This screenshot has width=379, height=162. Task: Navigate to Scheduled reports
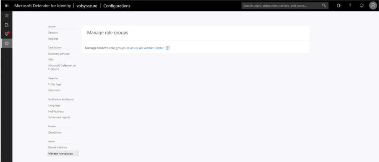[x=59, y=117]
